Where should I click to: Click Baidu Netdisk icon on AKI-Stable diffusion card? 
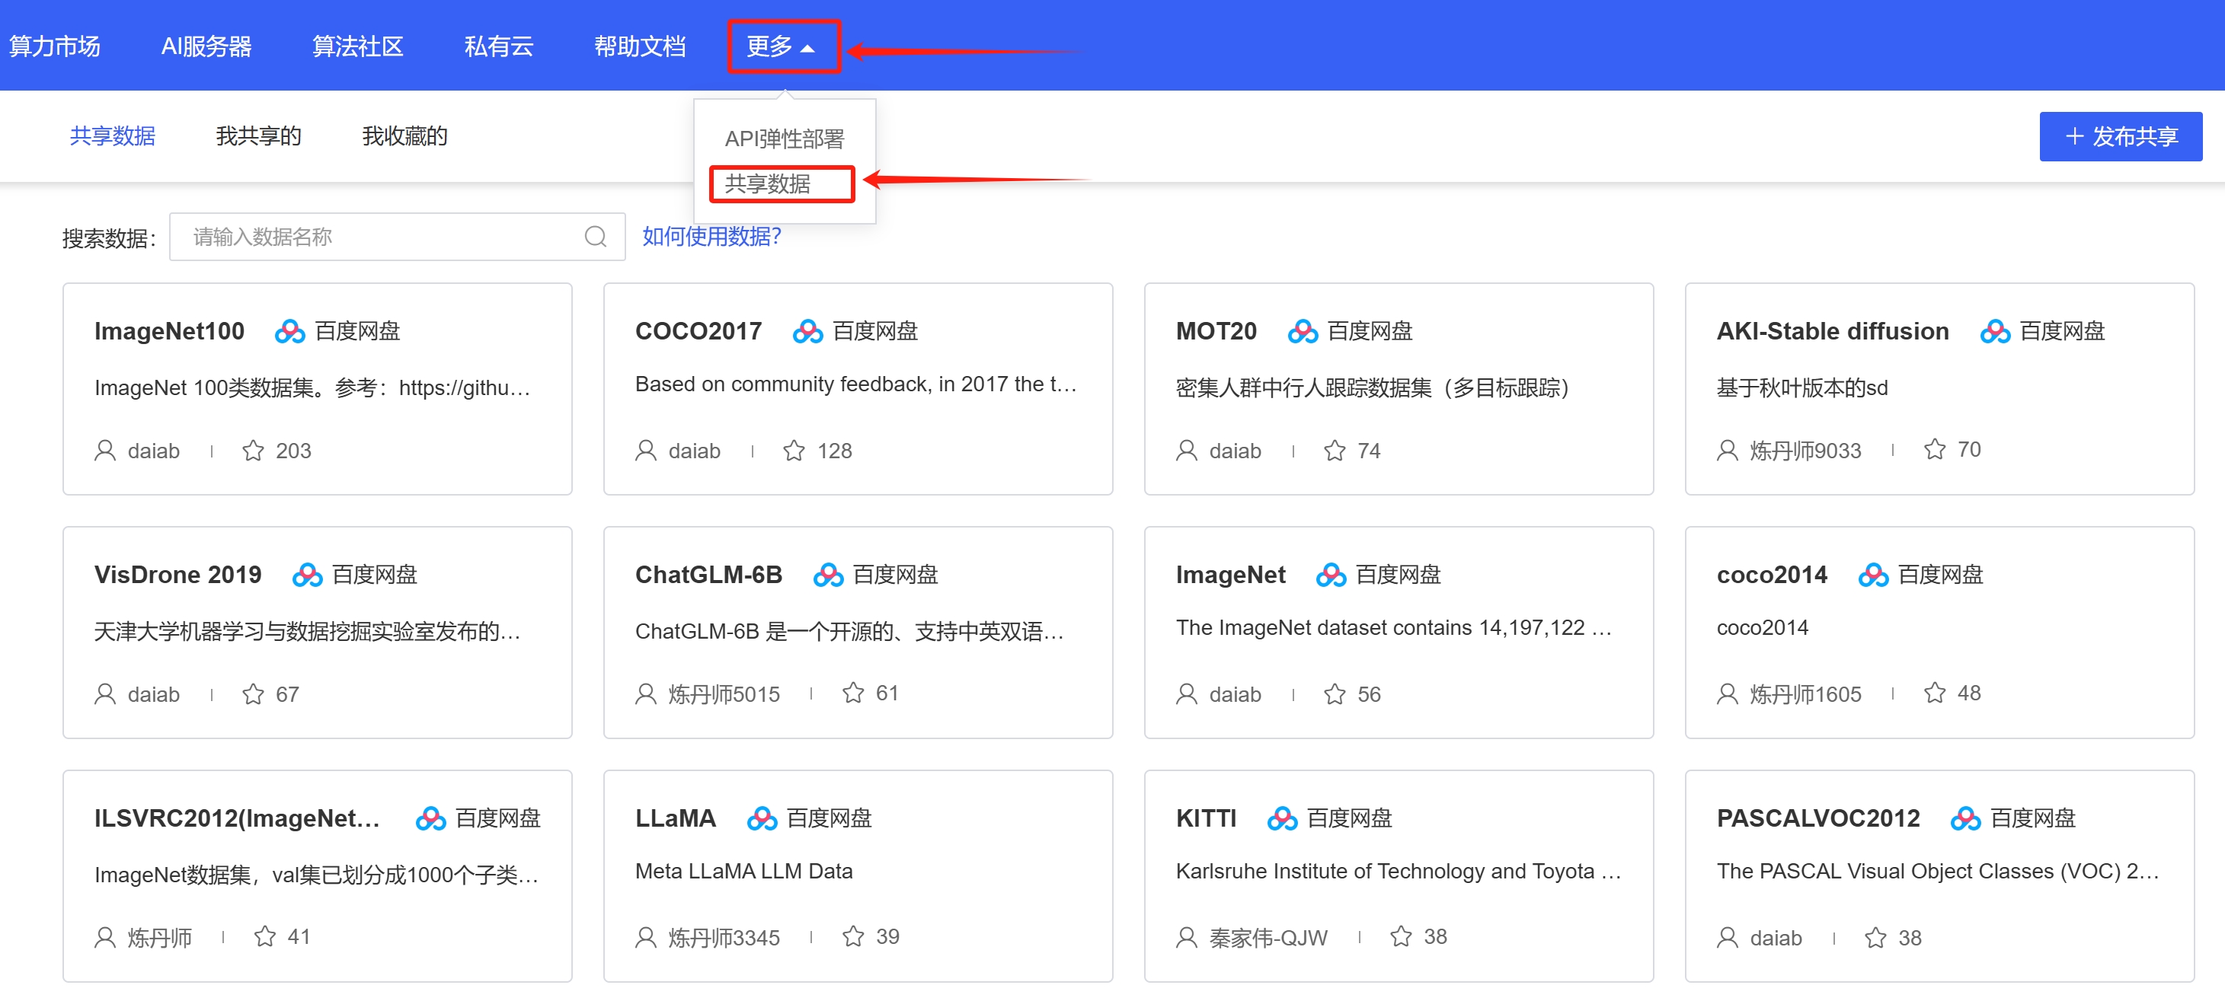[1995, 331]
